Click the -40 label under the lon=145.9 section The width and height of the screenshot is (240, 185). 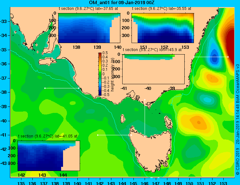click(148, 88)
